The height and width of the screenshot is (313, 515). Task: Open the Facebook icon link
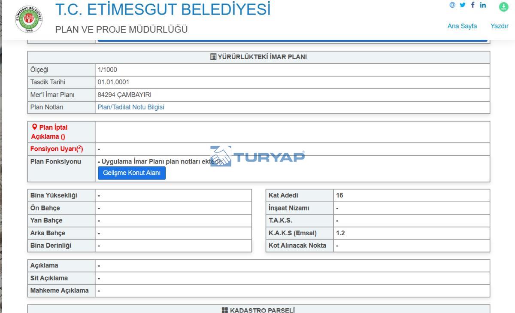pyautogui.click(x=473, y=5)
